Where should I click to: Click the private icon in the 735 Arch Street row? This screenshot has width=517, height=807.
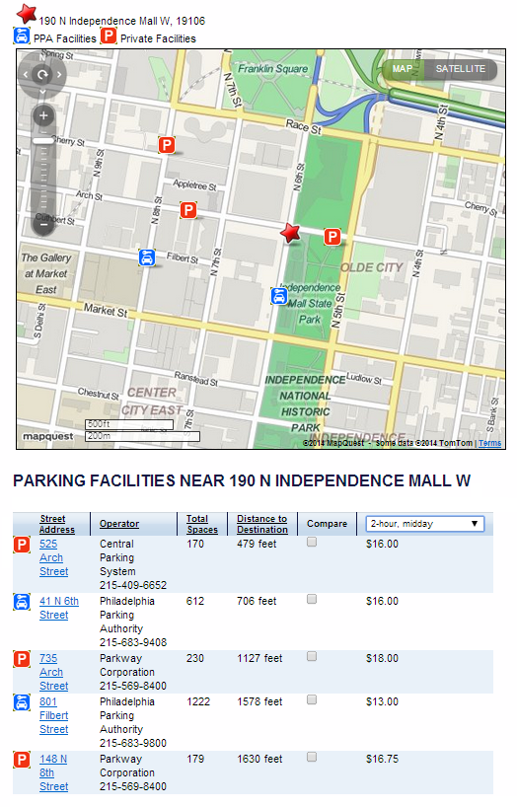[x=22, y=659]
